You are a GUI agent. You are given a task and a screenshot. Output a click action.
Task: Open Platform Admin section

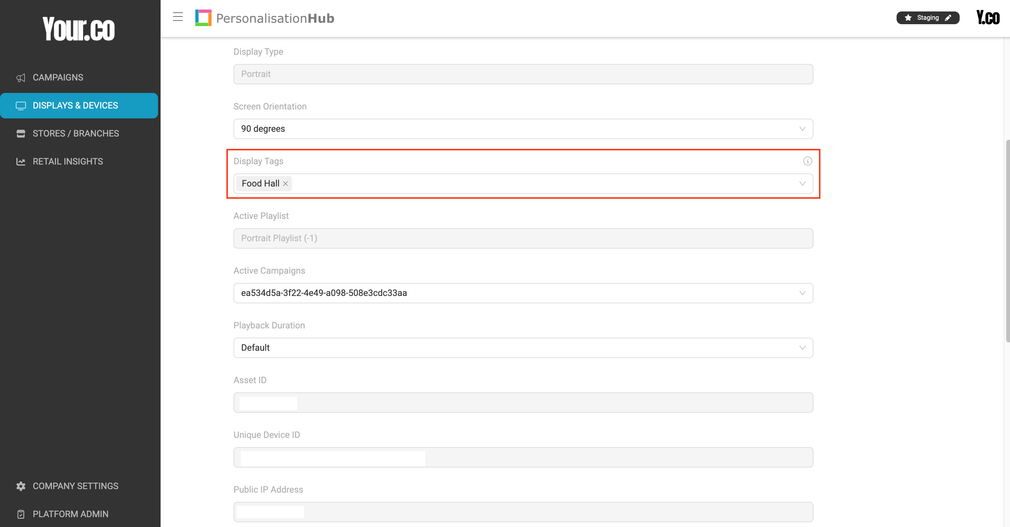click(70, 514)
